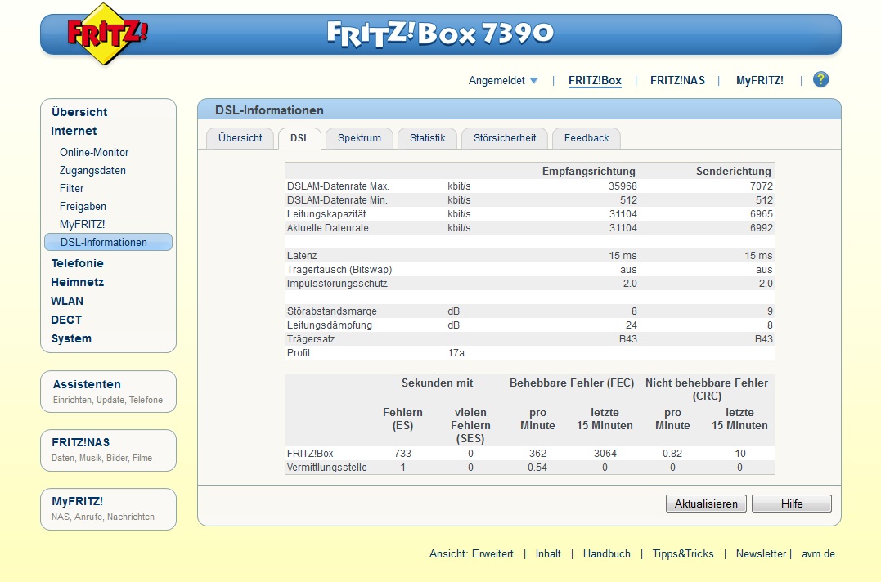Click the Vermittlungsstelle FEC value 0.54
The height and width of the screenshot is (582, 881).
click(x=537, y=467)
